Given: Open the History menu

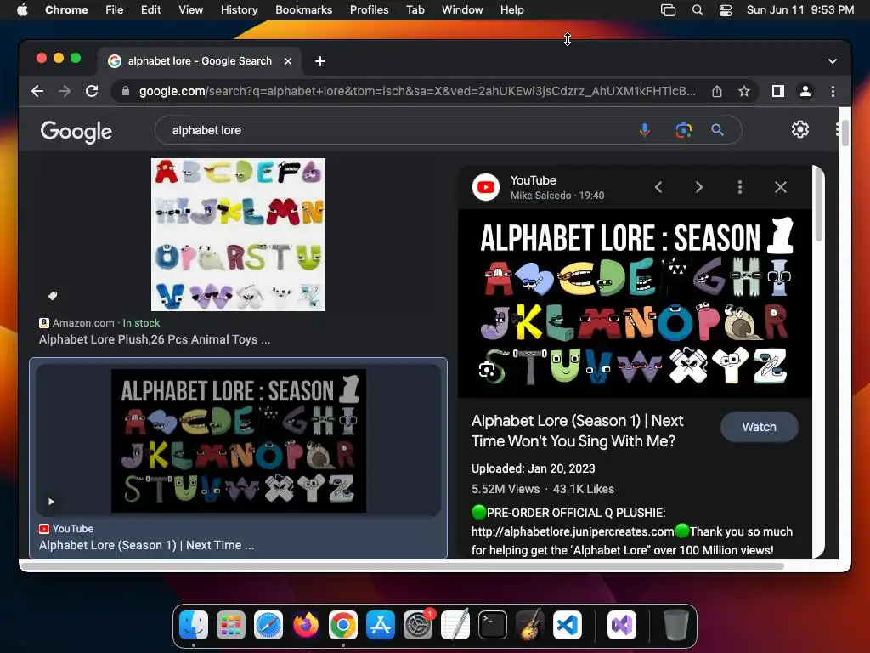Looking at the screenshot, I should coord(239,9).
